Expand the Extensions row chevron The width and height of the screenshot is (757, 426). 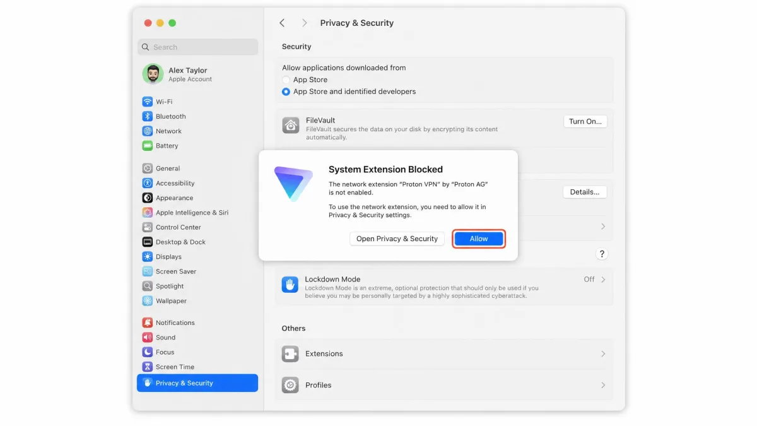point(603,354)
